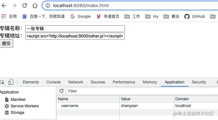The height and width of the screenshot is (120, 218).
Task: View site information icon in address bar
Action: click(48, 5)
